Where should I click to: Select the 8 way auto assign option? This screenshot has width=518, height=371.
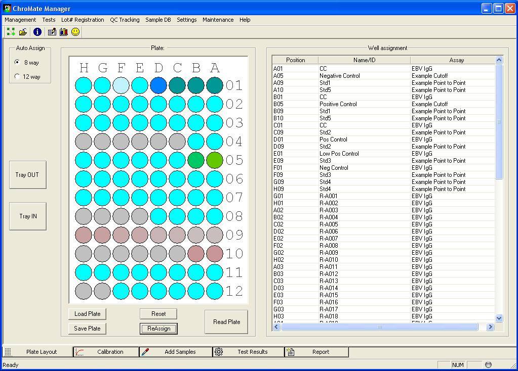[x=18, y=63]
